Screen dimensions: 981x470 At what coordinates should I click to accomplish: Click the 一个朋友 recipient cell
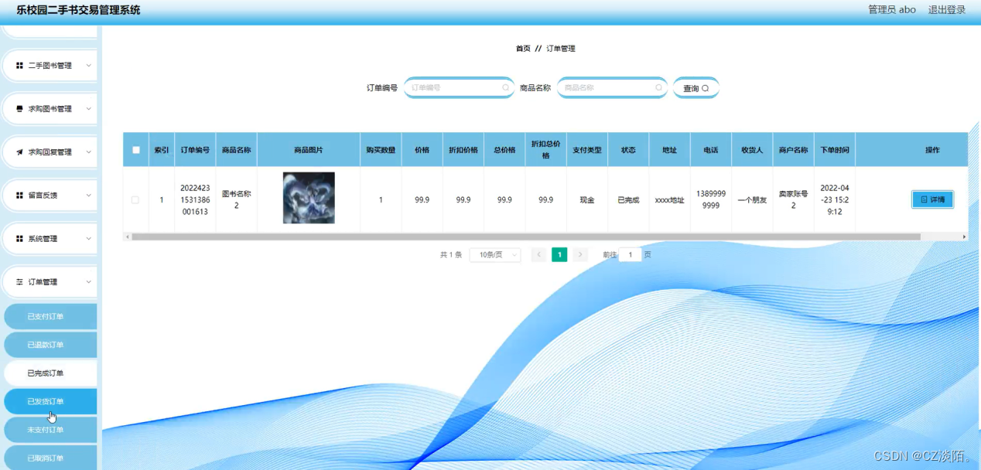752,199
